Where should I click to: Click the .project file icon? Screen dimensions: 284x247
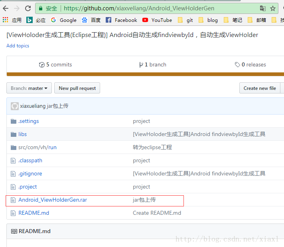(x=13, y=187)
